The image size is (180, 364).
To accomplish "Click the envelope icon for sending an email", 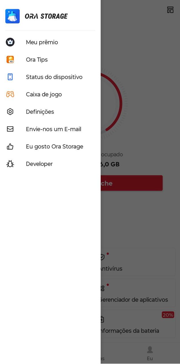I will (10, 129).
